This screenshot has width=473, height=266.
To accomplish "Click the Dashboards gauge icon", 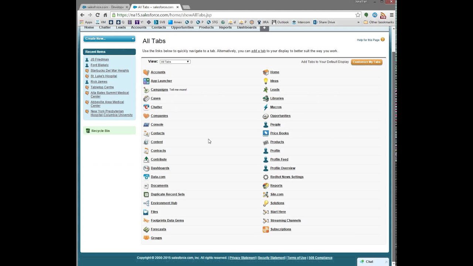I will (x=146, y=168).
